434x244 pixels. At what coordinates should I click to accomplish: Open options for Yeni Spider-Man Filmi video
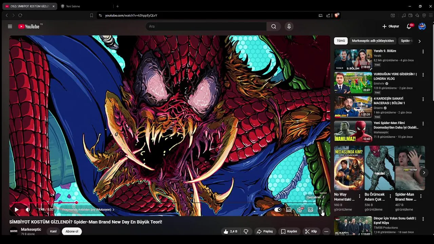[x=423, y=124]
